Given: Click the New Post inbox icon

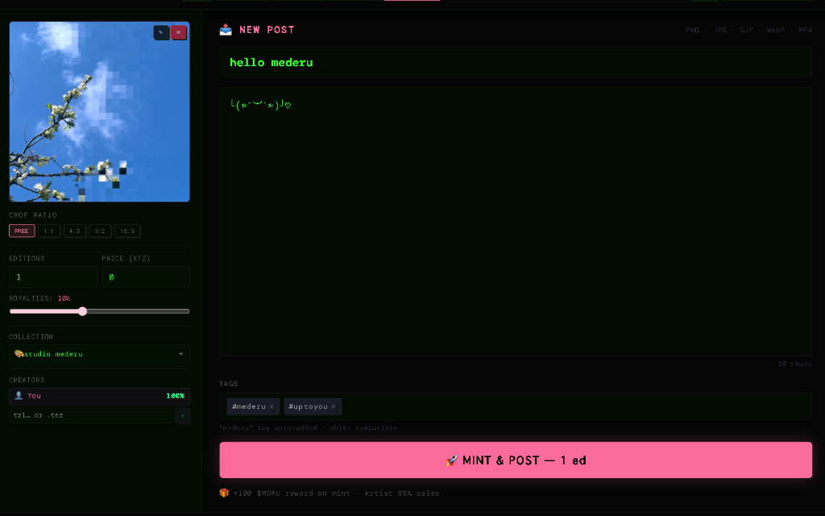Looking at the screenshot, I should tap(226, 30).
